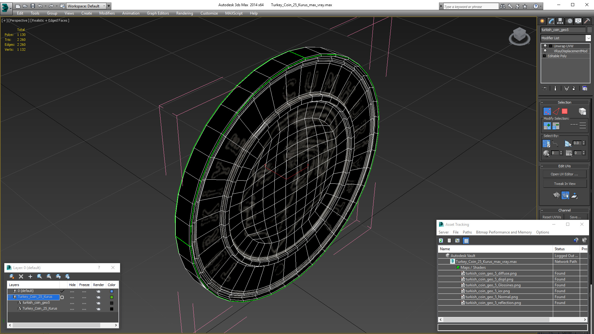Click Show End Result toggle icon
The image size is (594, 334).
(555, 88)
